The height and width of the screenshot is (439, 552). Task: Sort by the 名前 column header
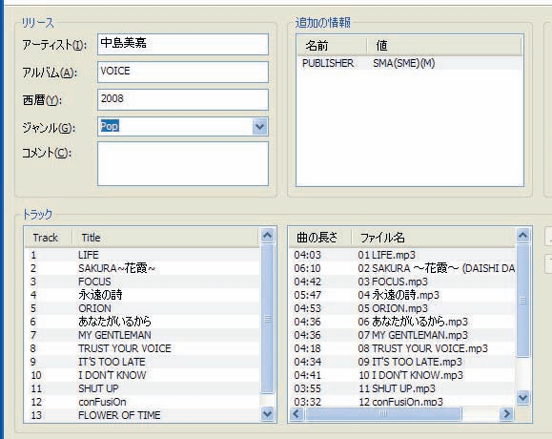(x=332, y=46)
